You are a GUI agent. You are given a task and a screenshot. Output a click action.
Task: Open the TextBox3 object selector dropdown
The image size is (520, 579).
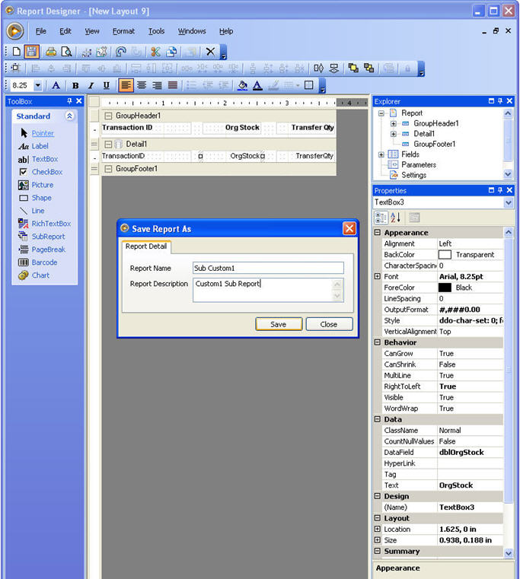tap(509, 203)
